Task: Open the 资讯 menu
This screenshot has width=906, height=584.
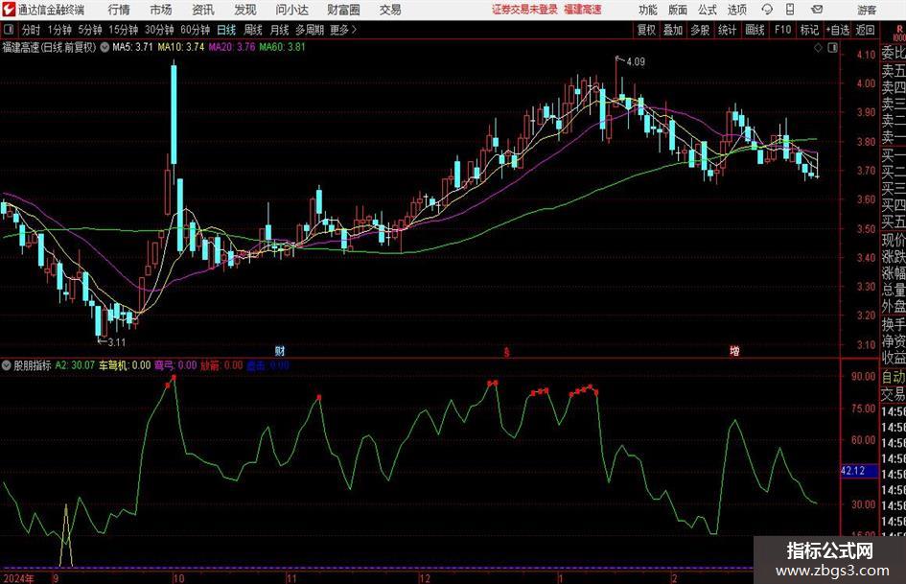Action: click(202, 10)
